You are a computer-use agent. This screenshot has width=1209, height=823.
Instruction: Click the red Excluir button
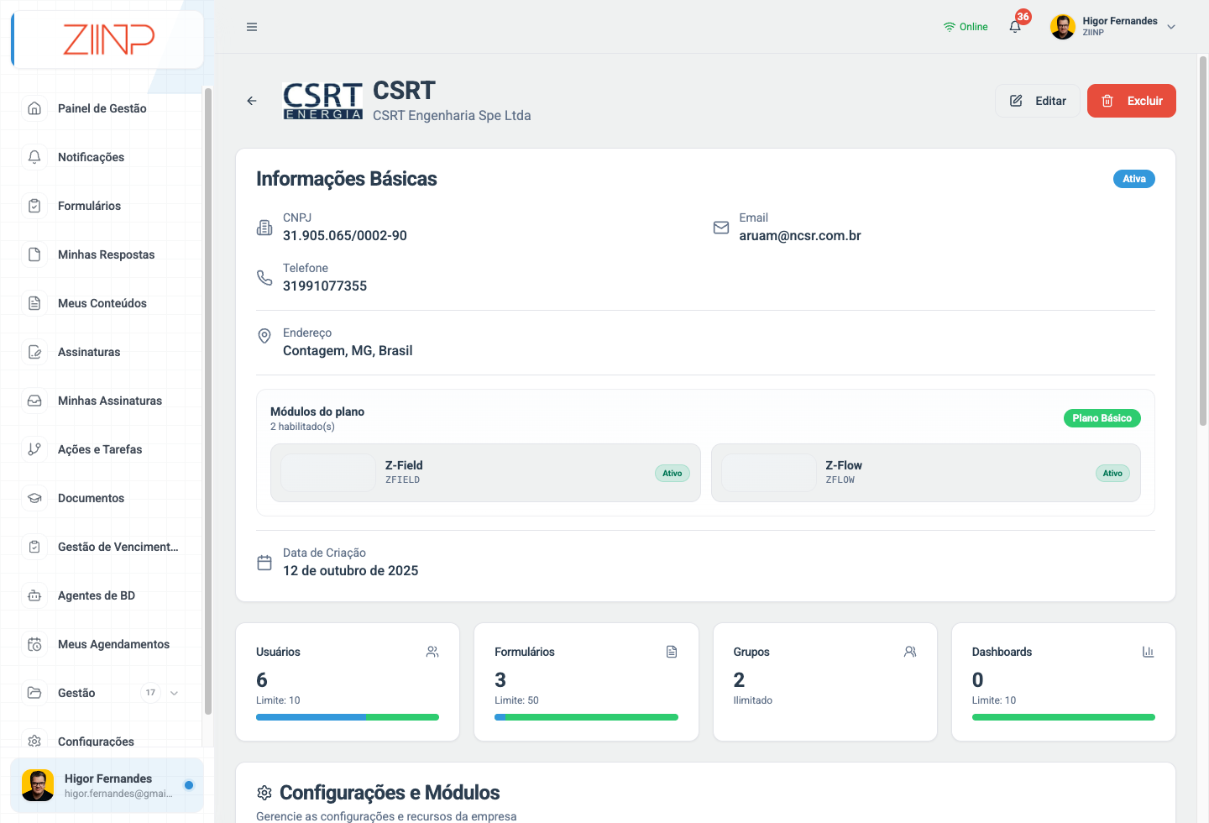(x=1131, y=101)
